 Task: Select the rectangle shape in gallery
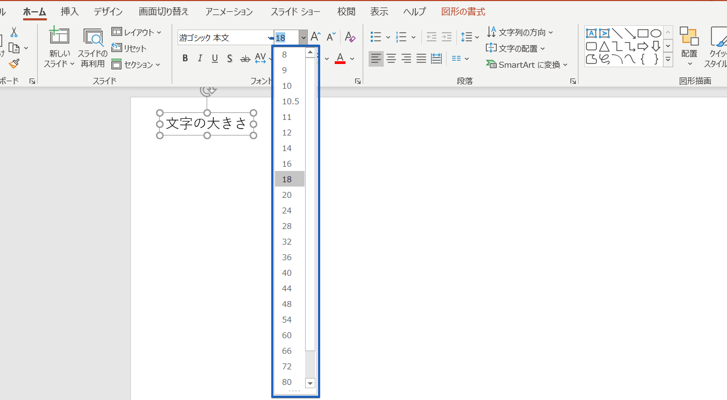[643, 33]
